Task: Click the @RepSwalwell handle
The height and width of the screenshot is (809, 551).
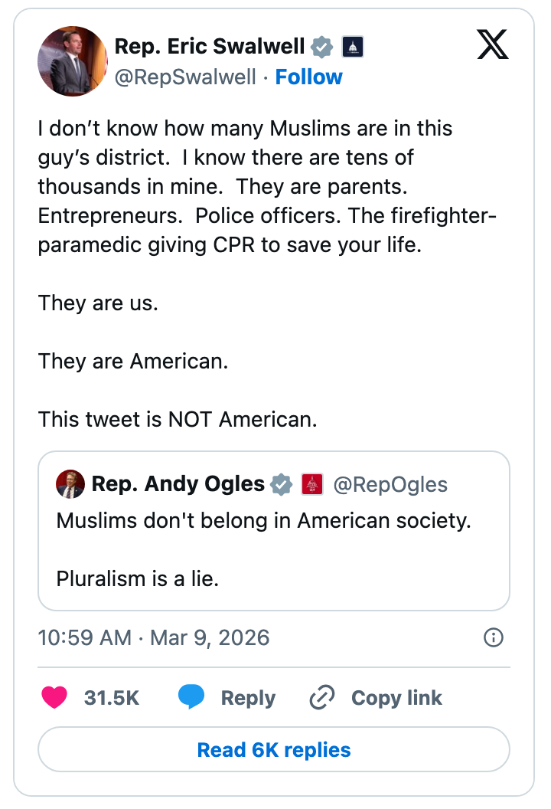Action: (185, 77)
